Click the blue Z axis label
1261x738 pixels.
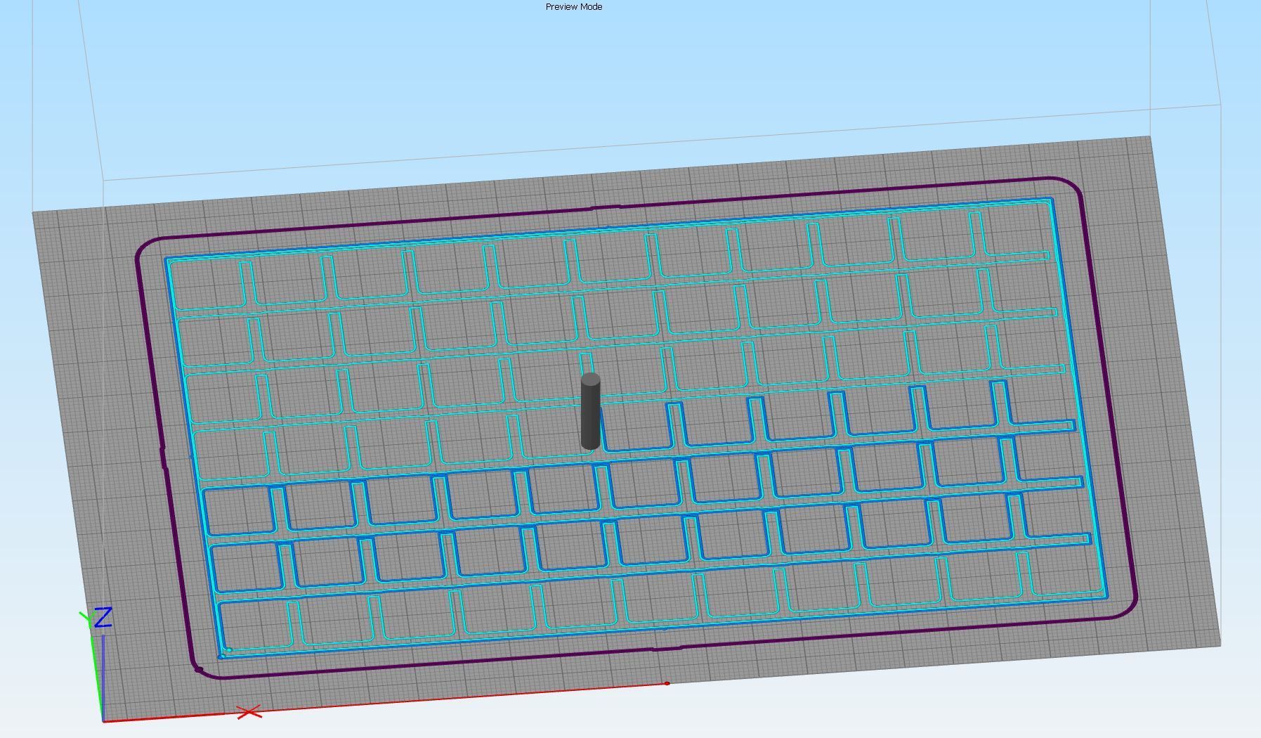point(104,618)
